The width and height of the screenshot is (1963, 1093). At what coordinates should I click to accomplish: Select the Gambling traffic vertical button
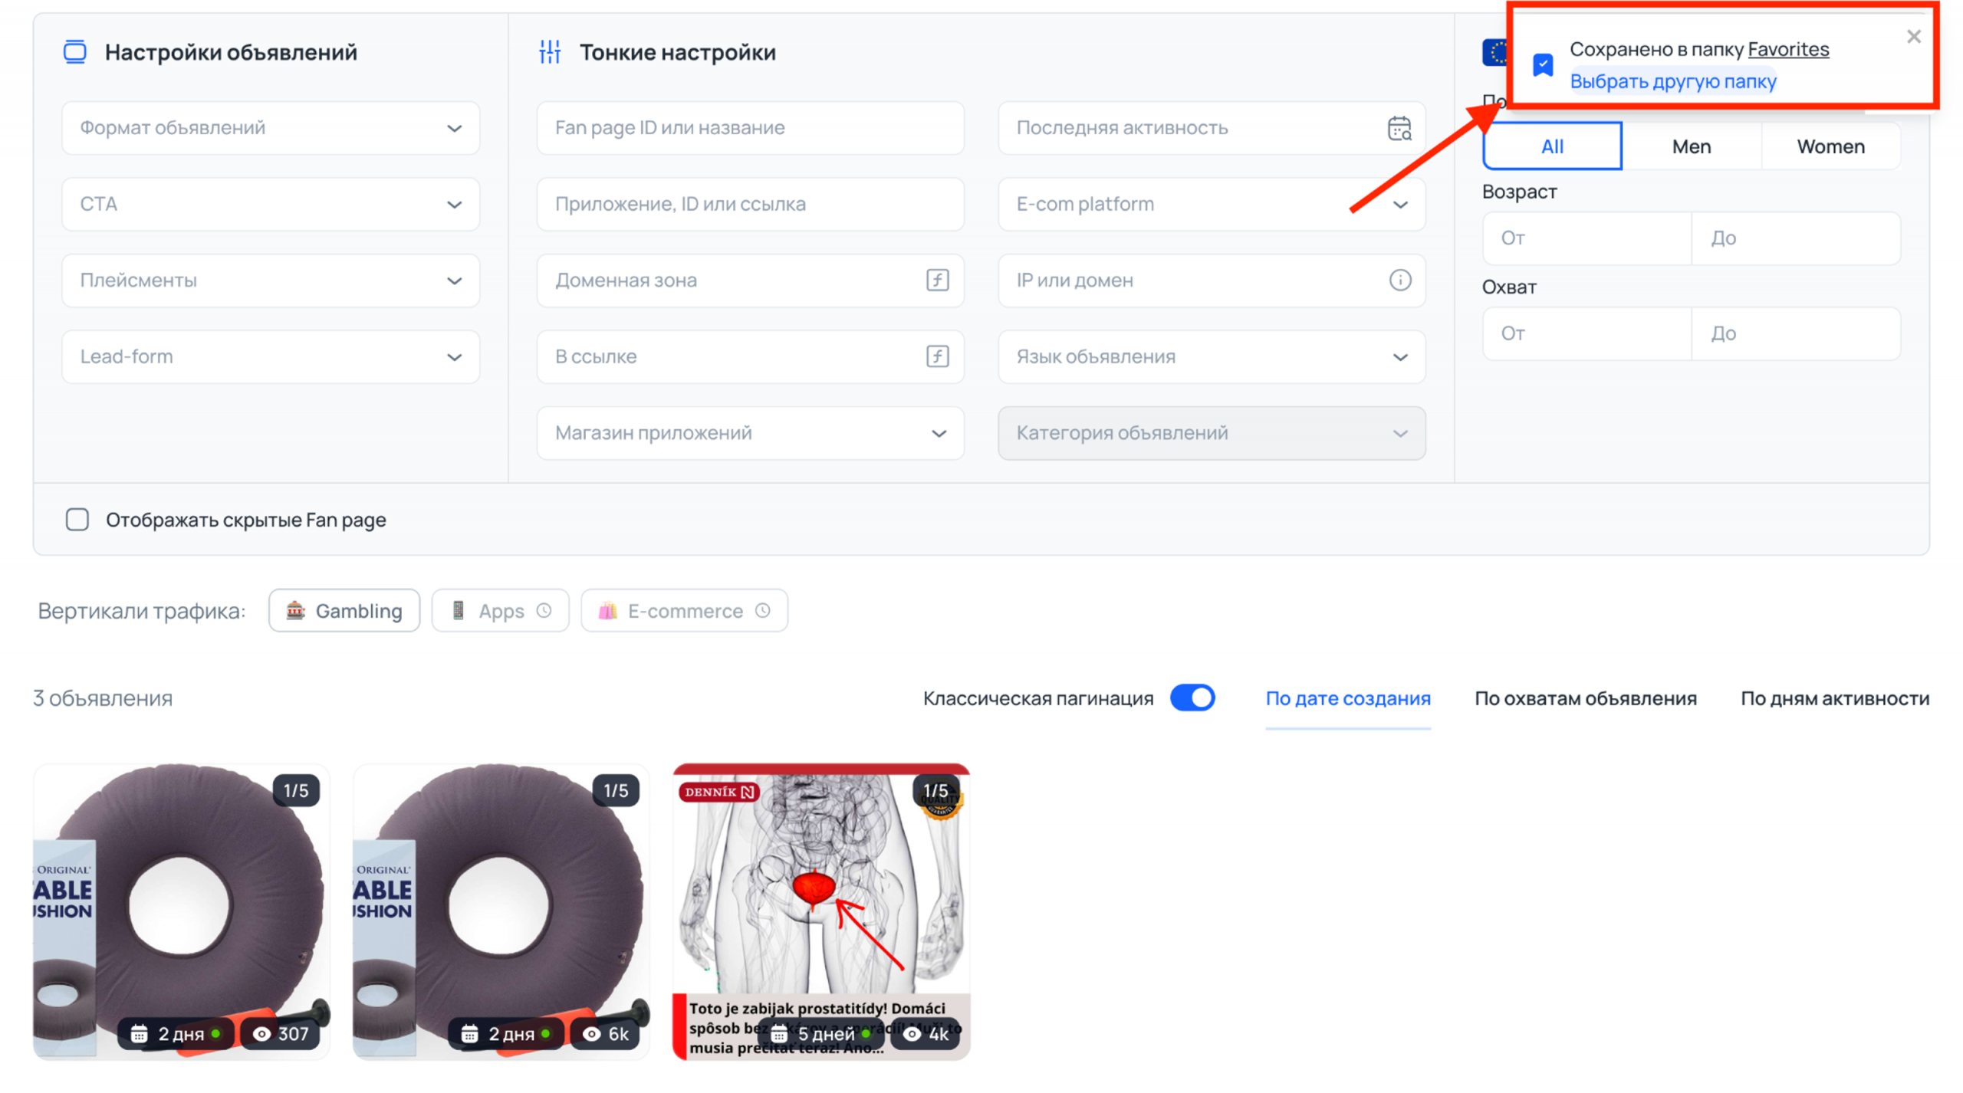tap(344, 611)
